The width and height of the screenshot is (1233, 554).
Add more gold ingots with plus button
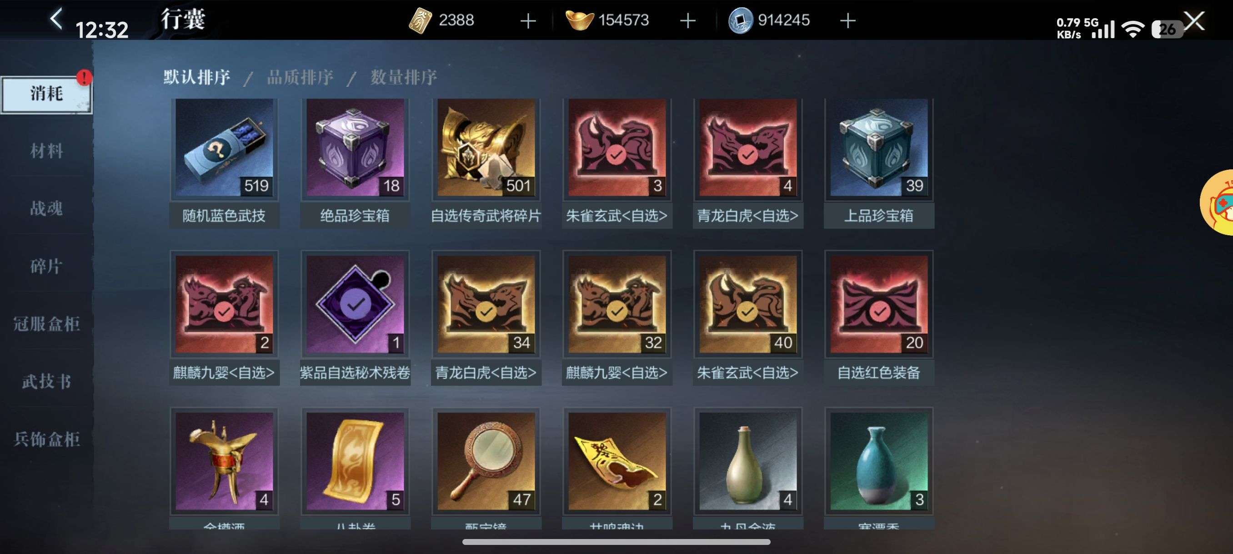688,20
